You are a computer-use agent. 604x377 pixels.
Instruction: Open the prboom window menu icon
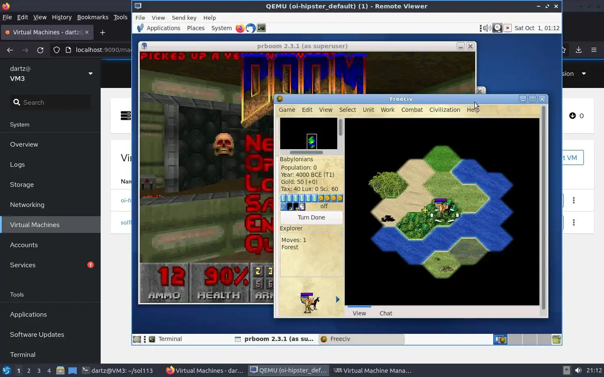tap(144, 46)
